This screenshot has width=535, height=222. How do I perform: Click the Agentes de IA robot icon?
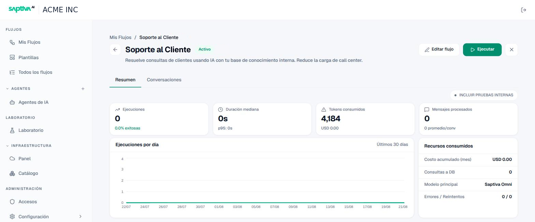(12, 102)
